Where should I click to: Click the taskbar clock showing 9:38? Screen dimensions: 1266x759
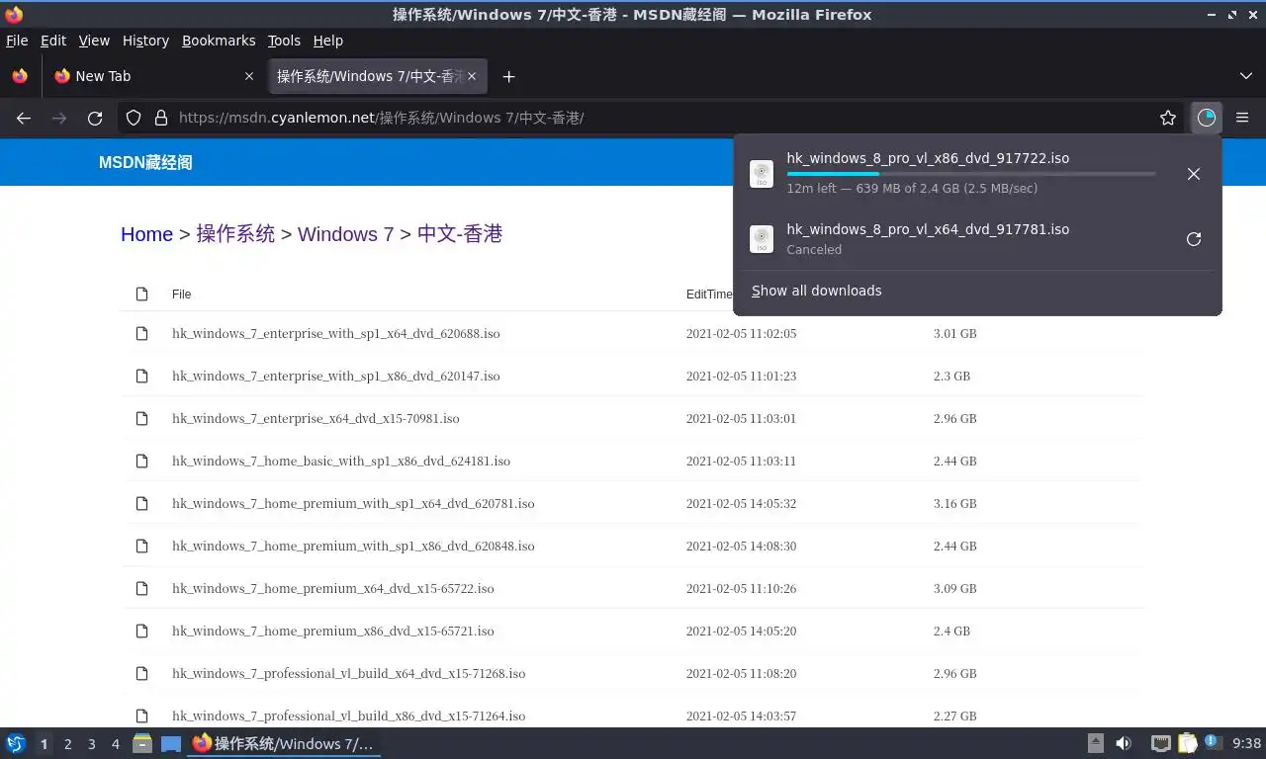tap(1246, 743)
